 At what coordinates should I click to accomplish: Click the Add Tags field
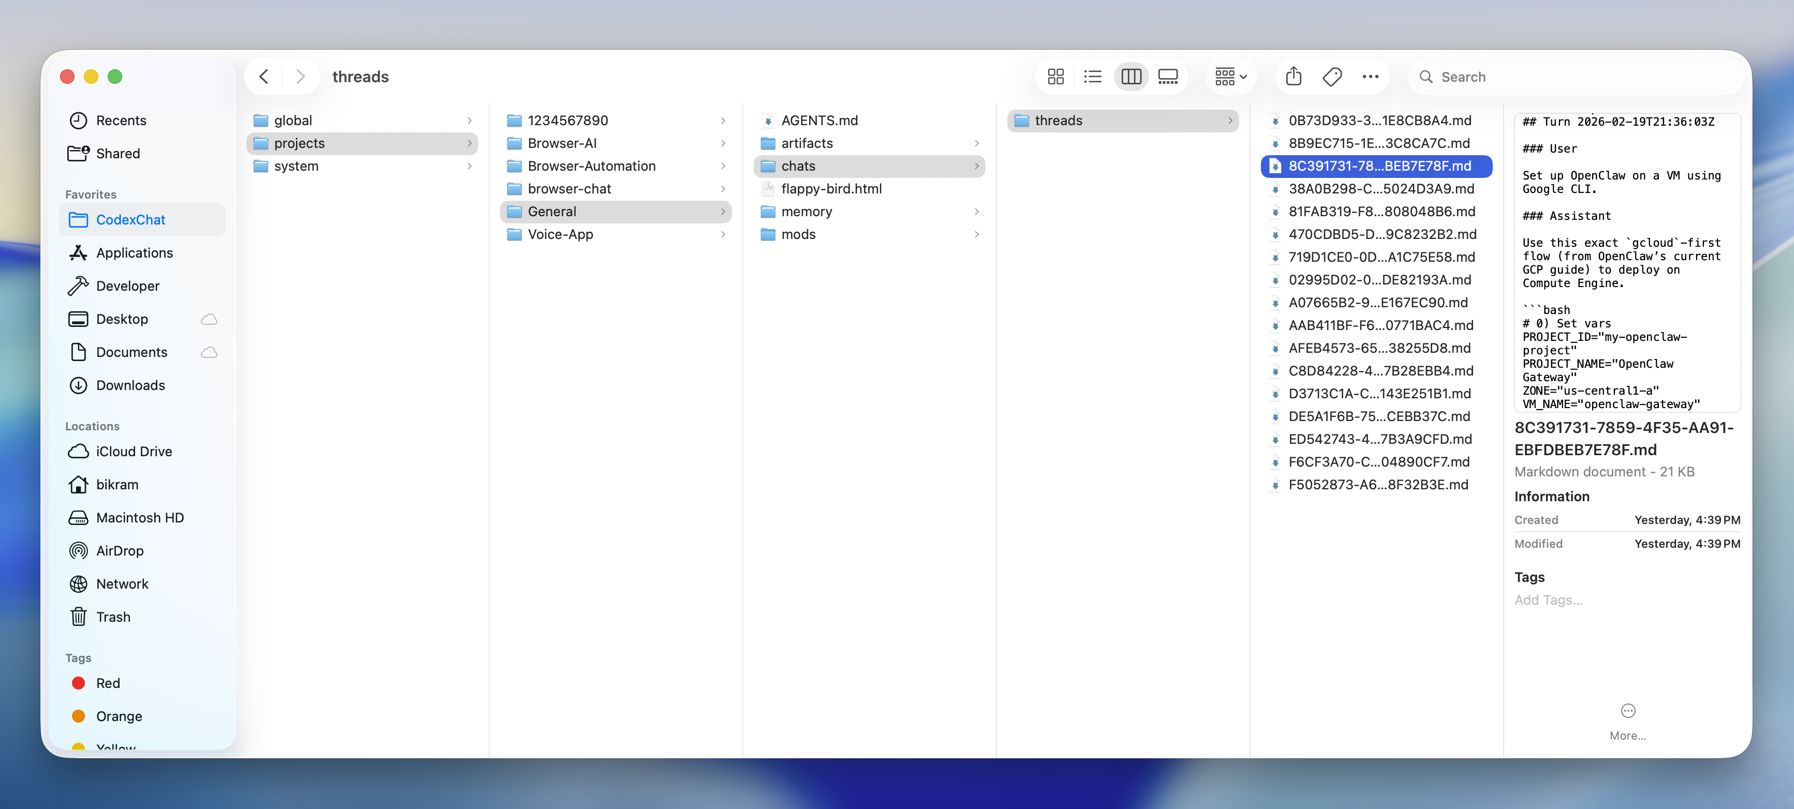click(1549, 600)
